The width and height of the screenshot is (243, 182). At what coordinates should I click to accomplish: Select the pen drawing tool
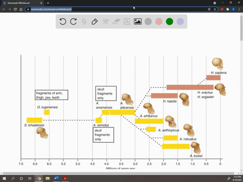[95, 22]
